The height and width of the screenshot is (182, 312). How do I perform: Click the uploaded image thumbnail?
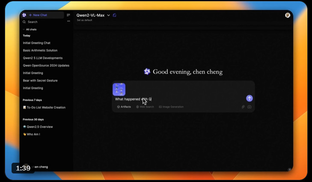pos(119,89)
